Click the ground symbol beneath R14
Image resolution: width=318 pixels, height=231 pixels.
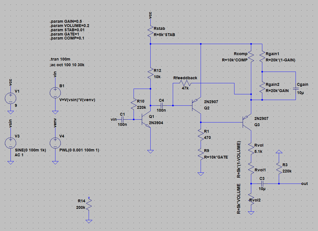point(89,221)
